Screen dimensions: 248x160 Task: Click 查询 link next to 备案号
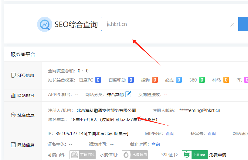pos(212,134)
